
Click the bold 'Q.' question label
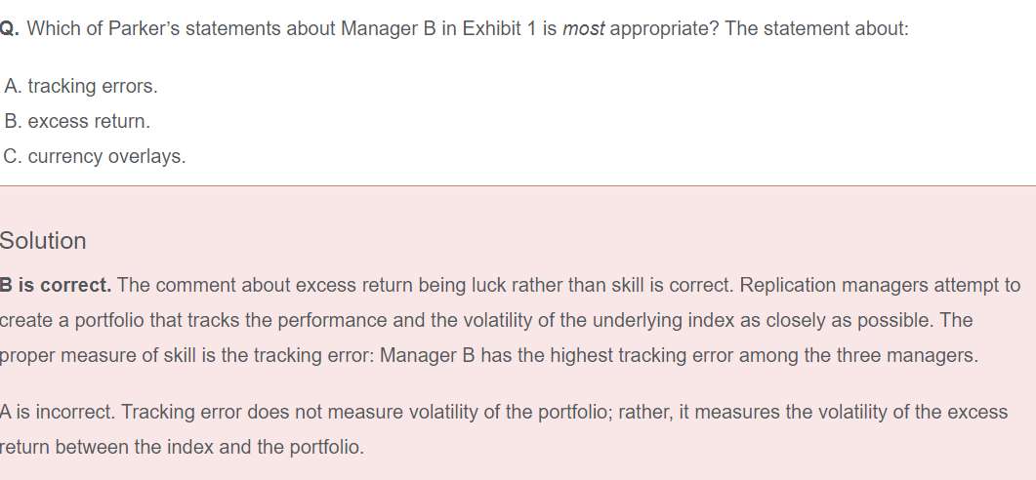pyautogui.click(x=10, y=28)
